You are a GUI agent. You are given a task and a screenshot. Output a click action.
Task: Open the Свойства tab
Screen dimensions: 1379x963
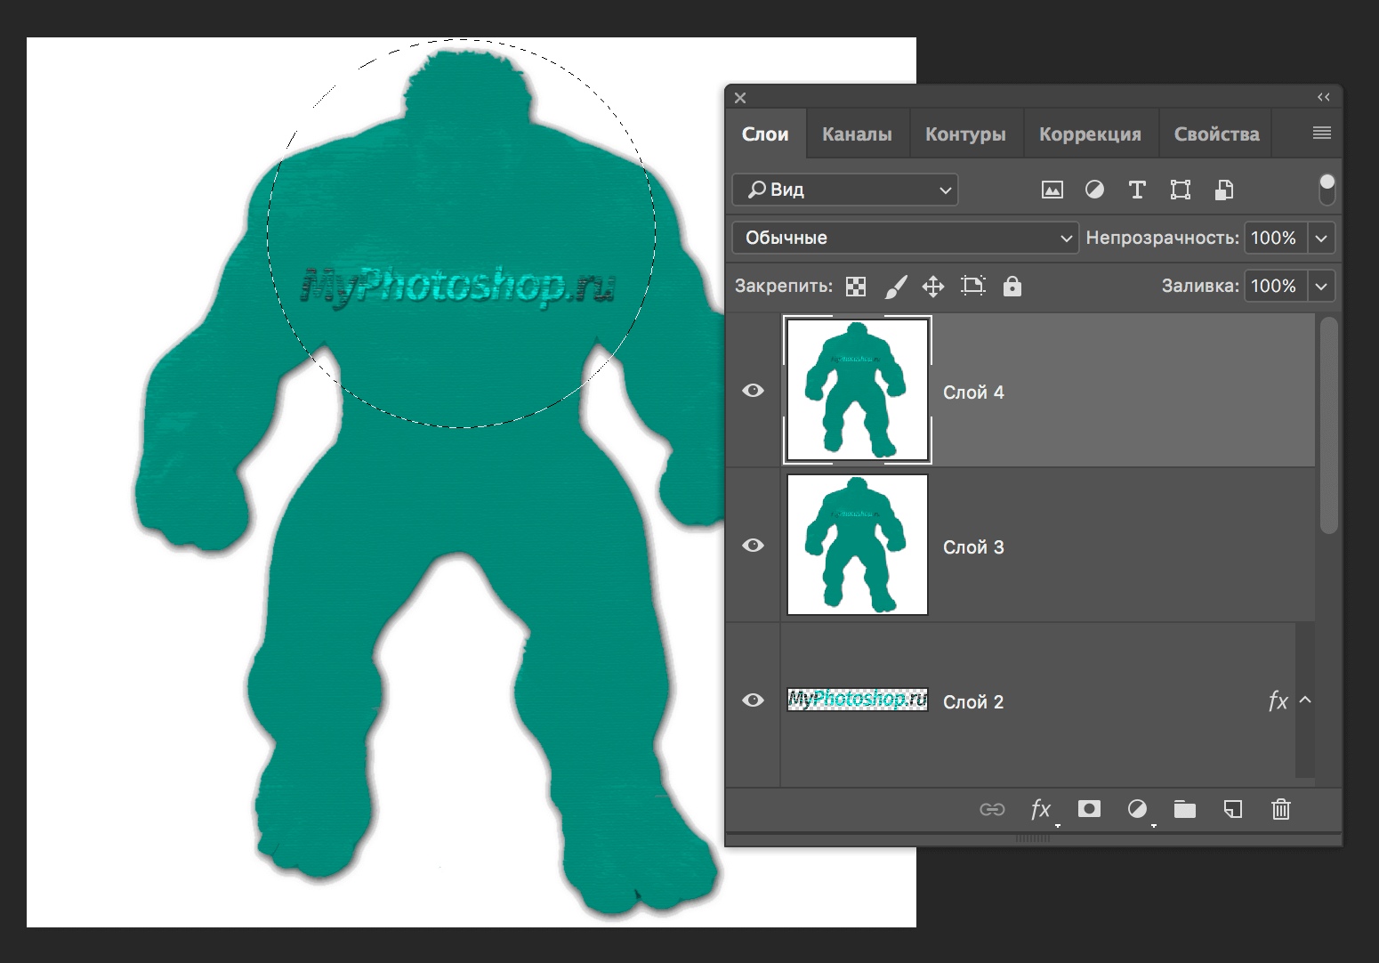point(1216,134)
